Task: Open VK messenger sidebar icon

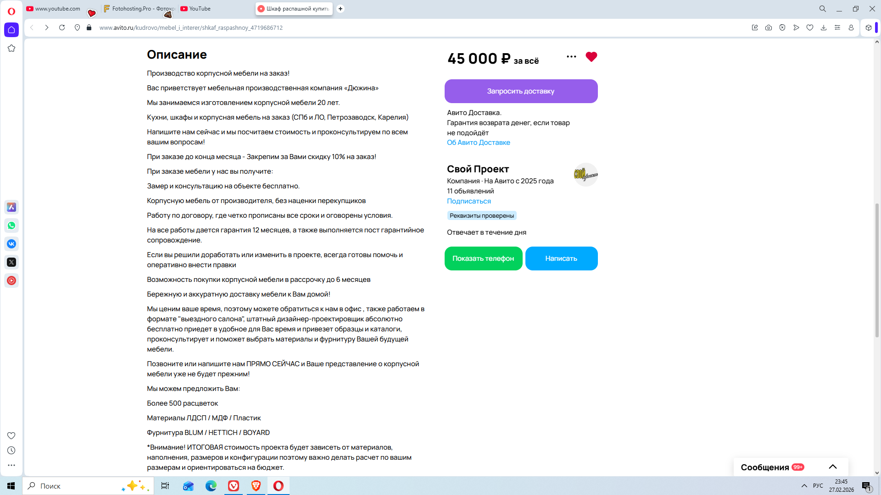Action: tap(11, 244)
